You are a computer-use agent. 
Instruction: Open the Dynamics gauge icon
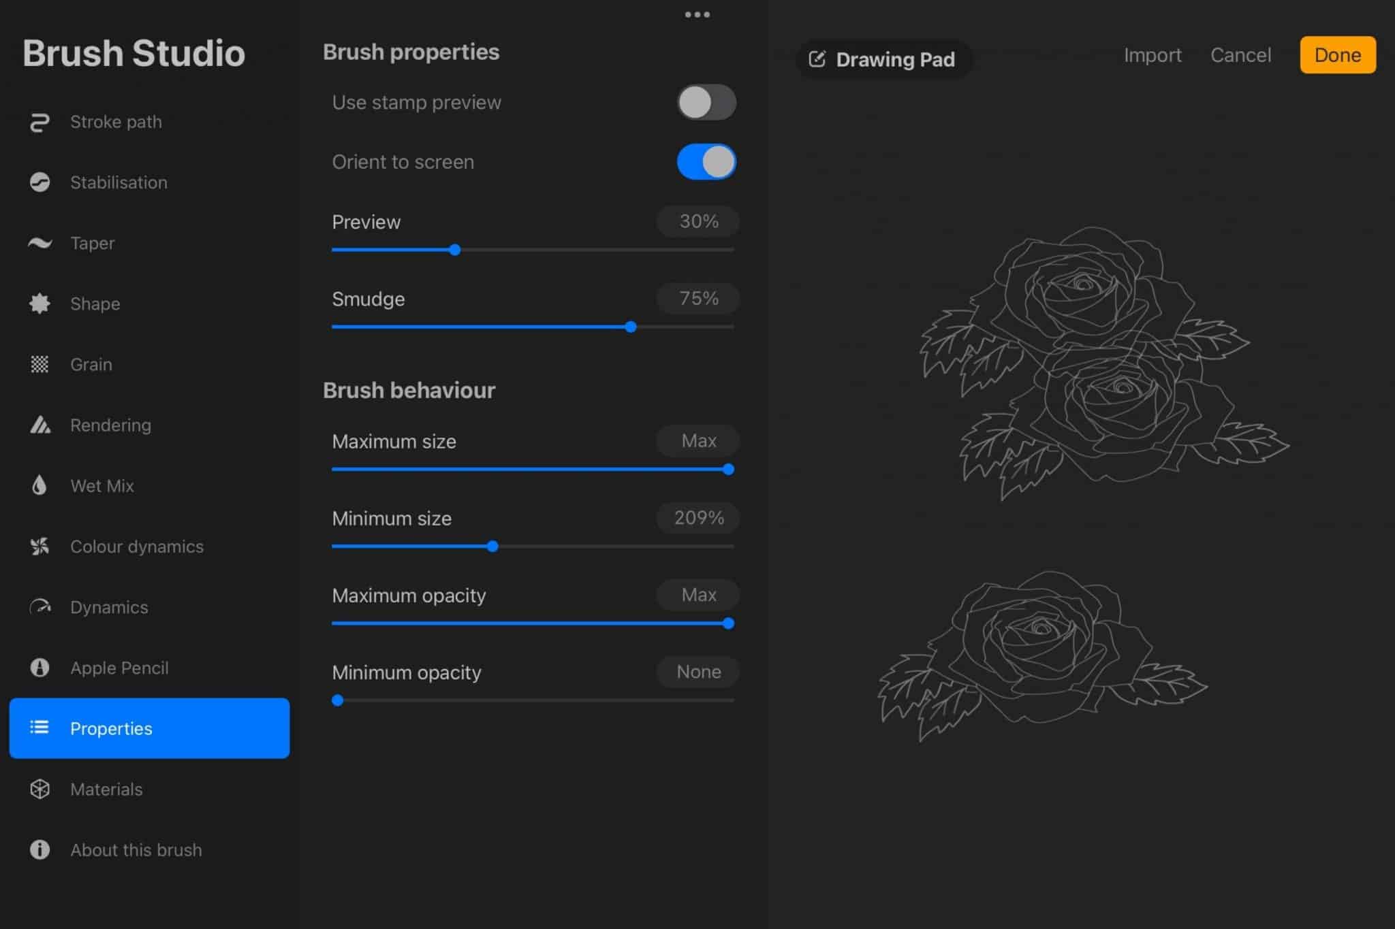click(40, 607)
